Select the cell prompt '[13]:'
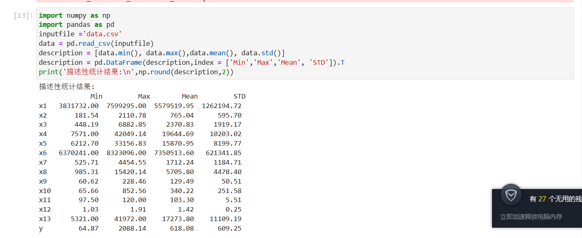The width and height of the screenshot is (582, 238). click(24, 16)
